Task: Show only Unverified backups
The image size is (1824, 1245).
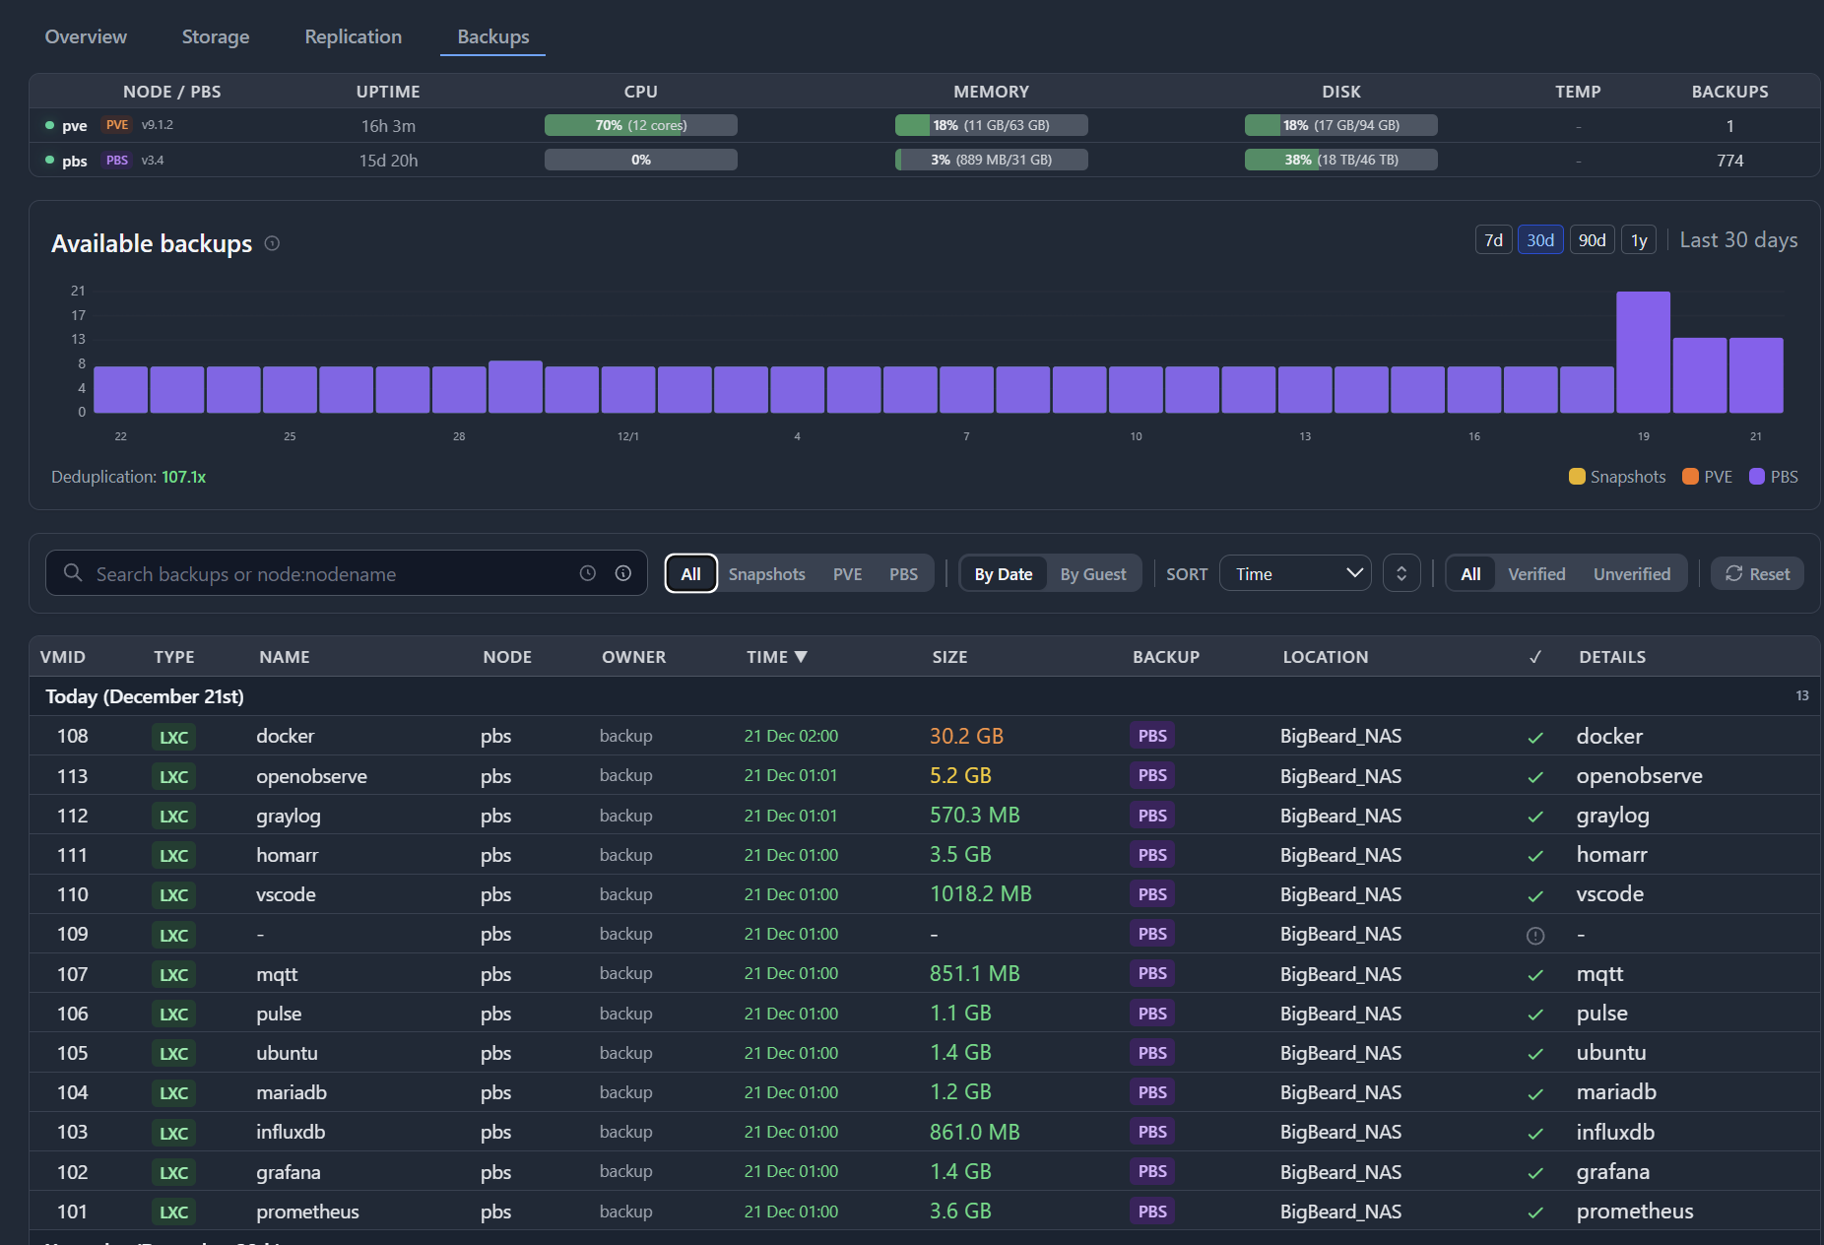Action: click(1631, 574)
